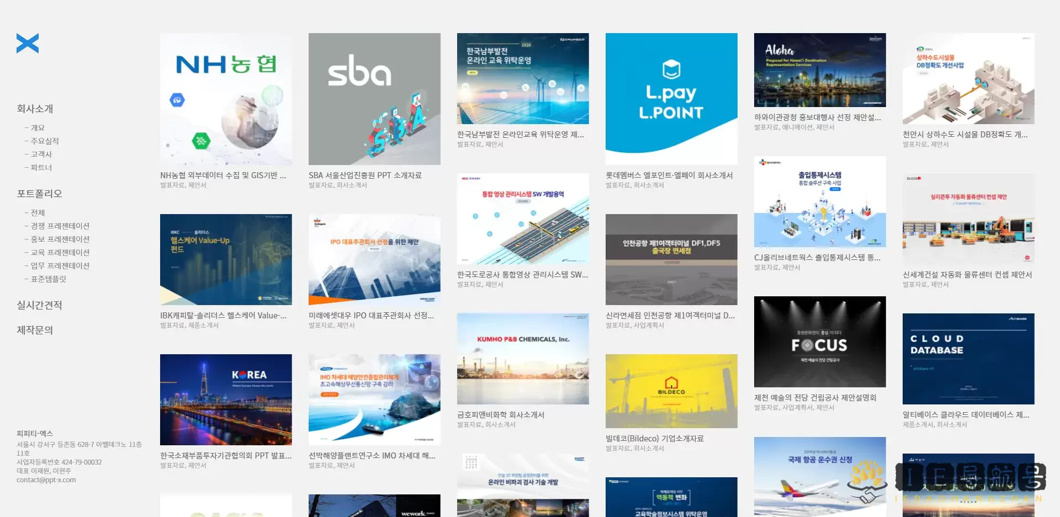Click the contact@ppt-x.com email link
Screen dimensions: 1060x517
(46, 480)
